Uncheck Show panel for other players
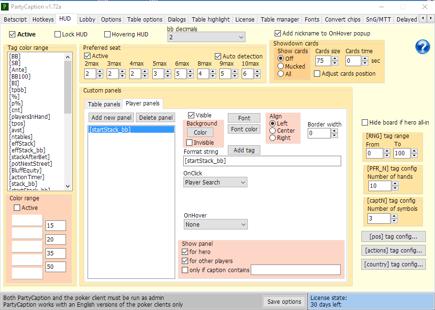 tap(185, 261)
